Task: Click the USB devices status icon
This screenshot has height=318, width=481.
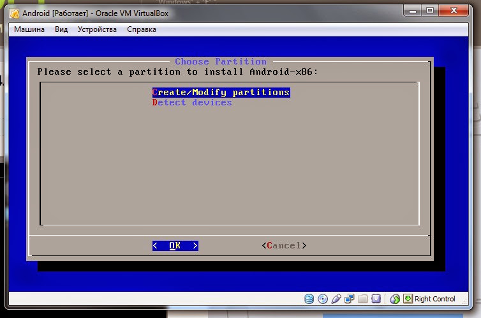Action: (x=336, y=299)
